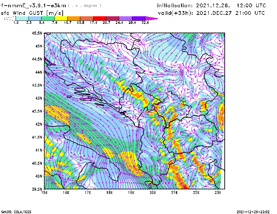Click the green legend swatch (5.4–7.9)

[x=48, y=18]
